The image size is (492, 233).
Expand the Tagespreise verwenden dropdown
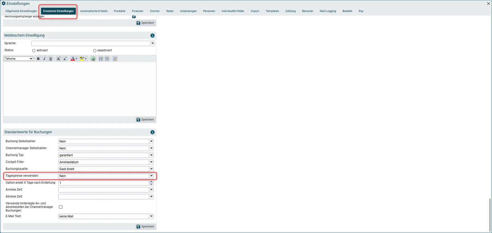151,176
